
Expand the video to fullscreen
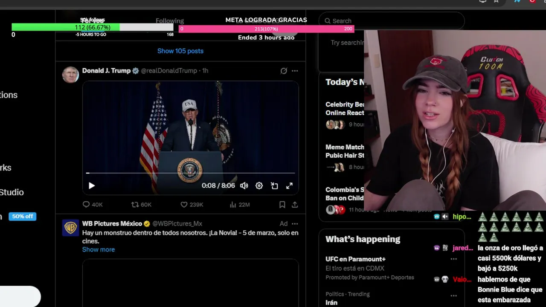[289, 186]
